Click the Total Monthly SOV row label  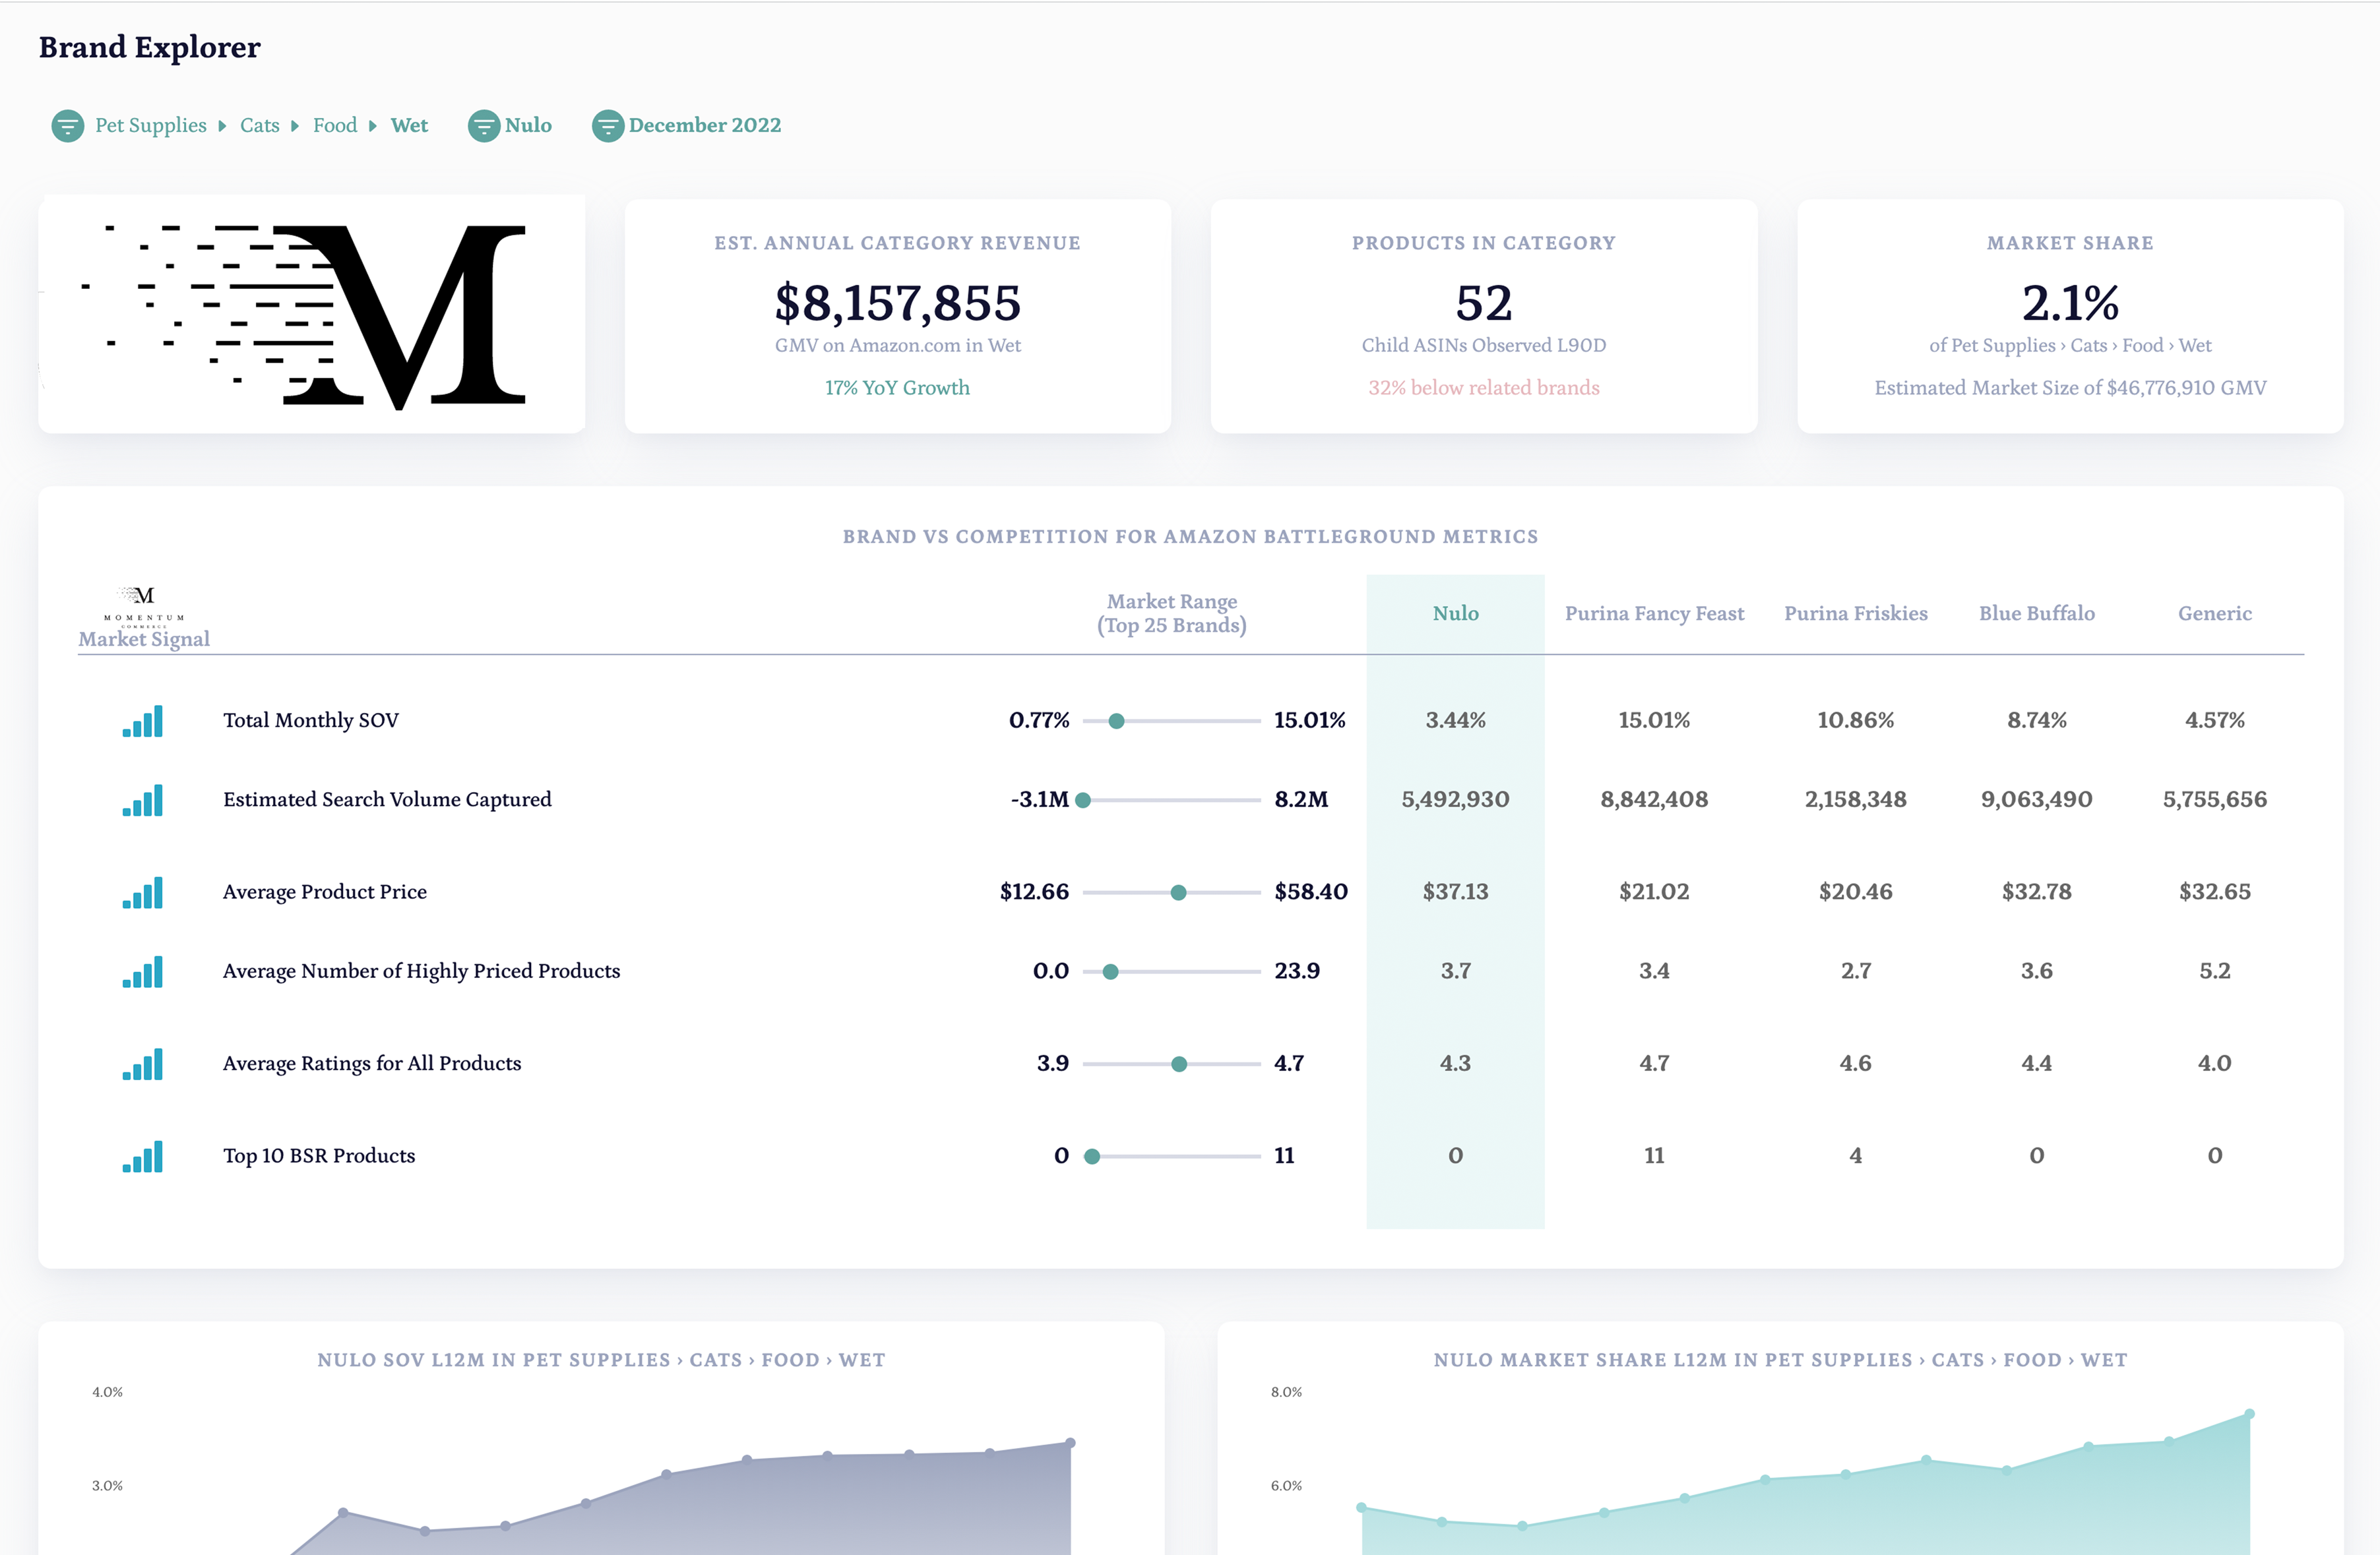click(x=311, y=720)
